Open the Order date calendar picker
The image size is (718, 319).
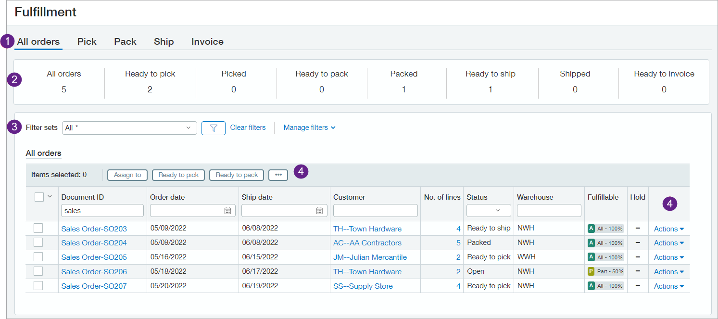pos(227,210)
